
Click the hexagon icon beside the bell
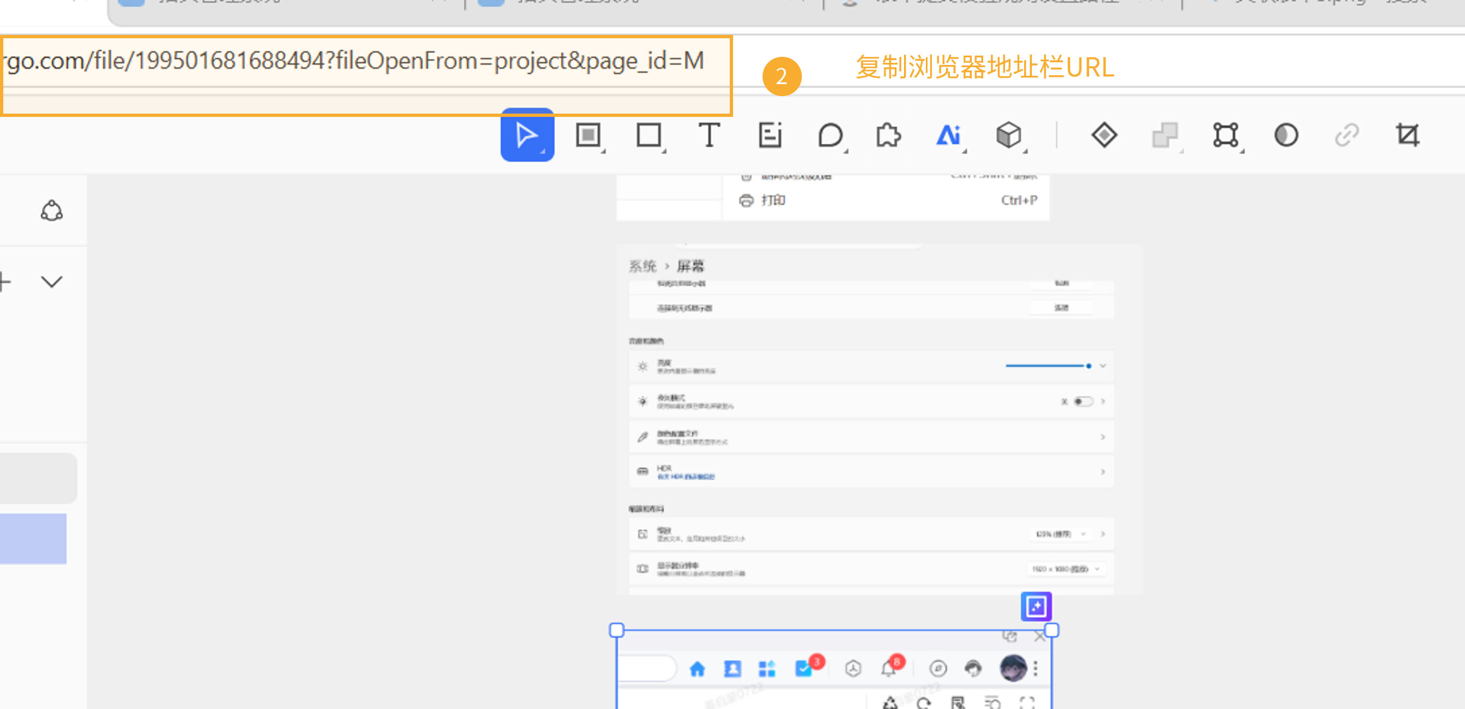(853, 669)
